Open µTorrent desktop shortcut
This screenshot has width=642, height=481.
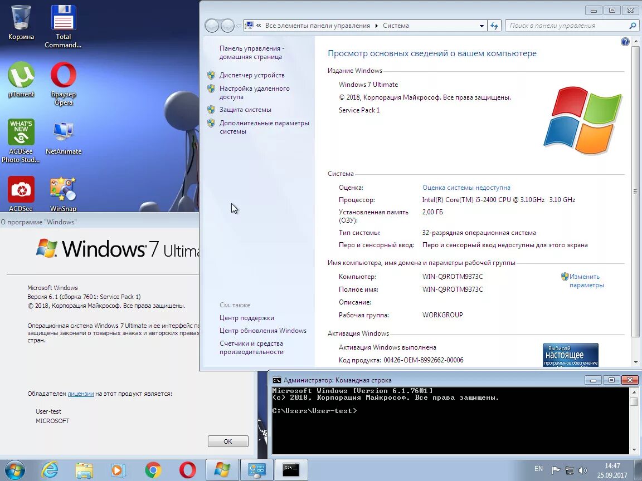[x=21, y=80]
